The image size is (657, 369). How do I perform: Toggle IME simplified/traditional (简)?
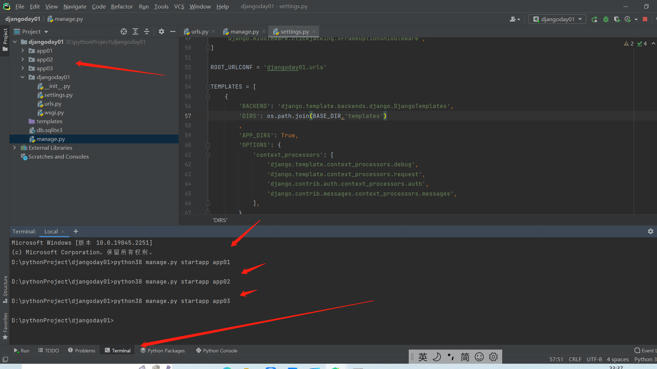(465, 357)
